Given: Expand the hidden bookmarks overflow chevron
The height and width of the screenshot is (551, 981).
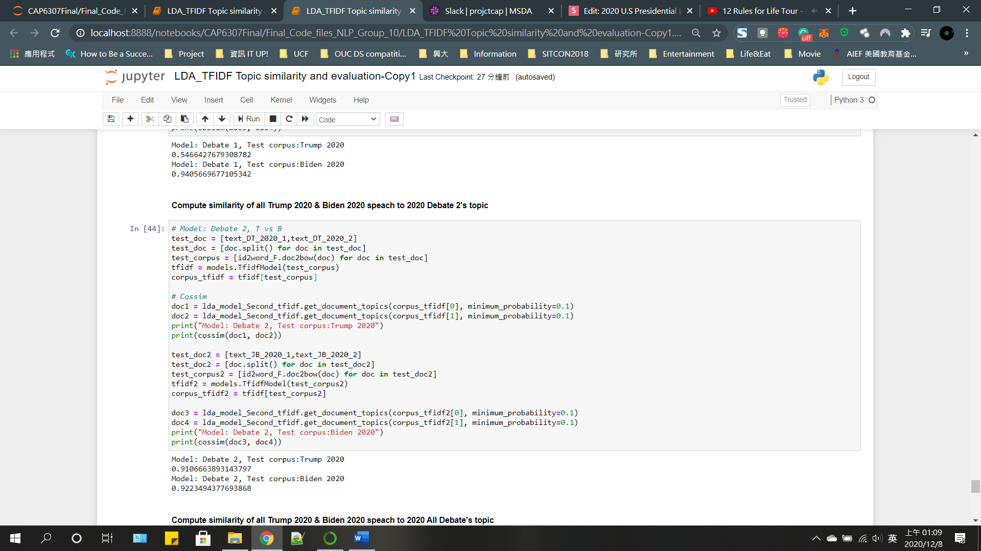Looking at the screenshot, I should click(x=966, y=54).
